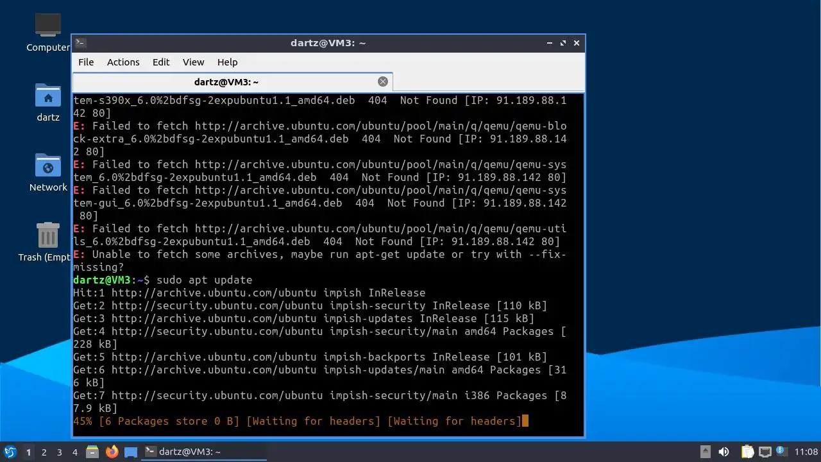Click the 'Failed to fetch' qemu-block-extra error line
821x462 pixels.
coord(320,139)
